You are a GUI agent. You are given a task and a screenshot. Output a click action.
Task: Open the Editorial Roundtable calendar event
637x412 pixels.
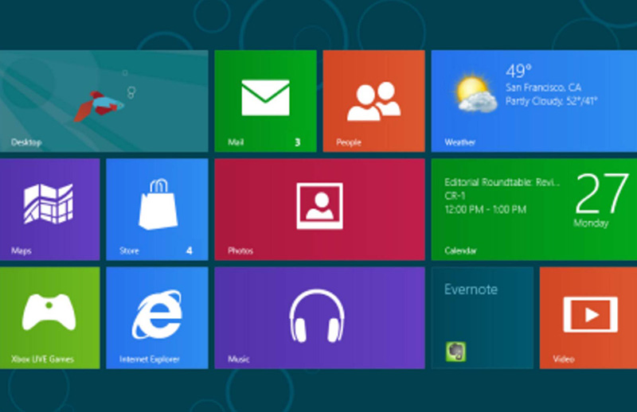pos(502,182)
